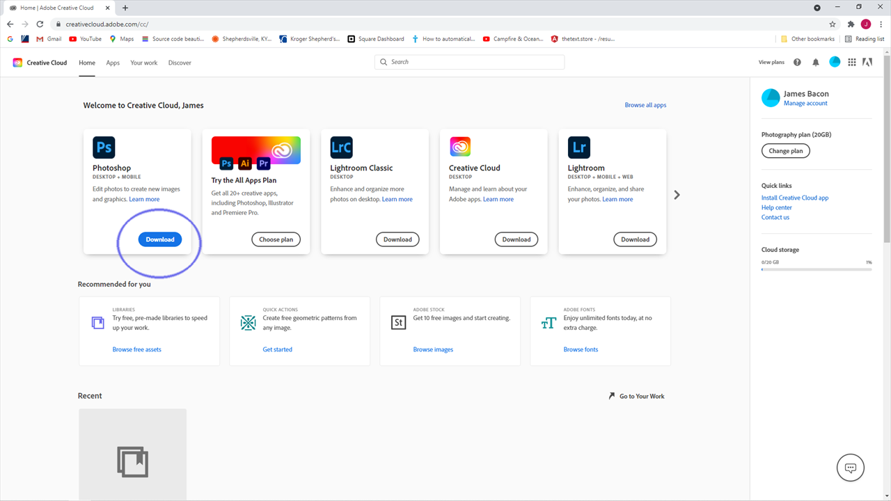Open the Square Dashboard bookmark
Image resolution: width=891 pixels, height=501 pixels.
pos(376,39)
